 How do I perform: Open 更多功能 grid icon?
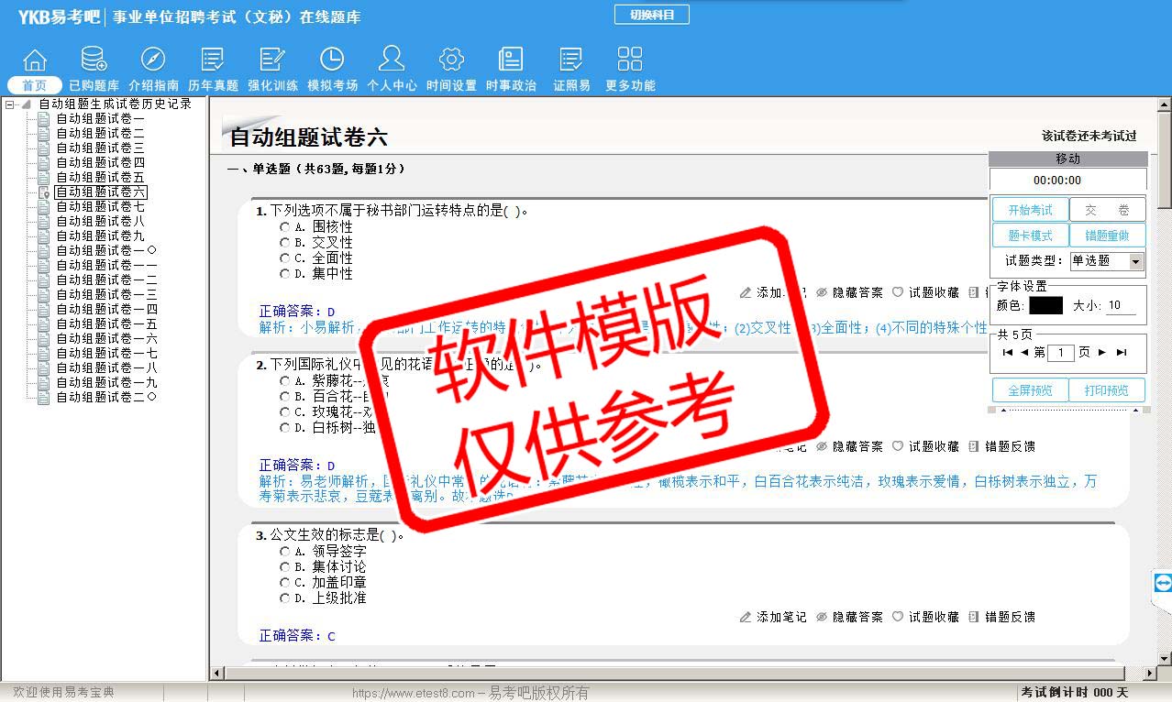(x=630, y=60)
